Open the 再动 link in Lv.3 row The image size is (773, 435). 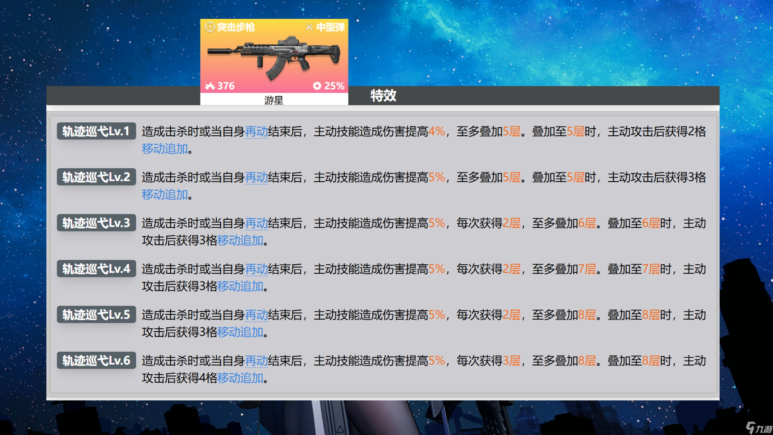pos(256,224)
